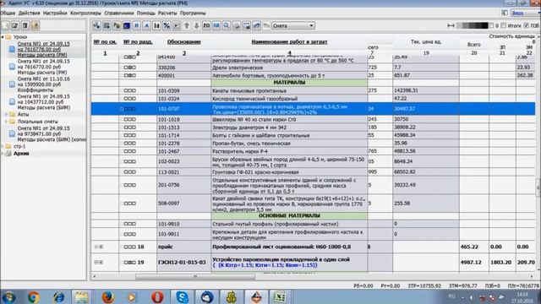This screenshot has height=304, width=541.
Task: Click the edit document icon in left toolbar
Action: pos(15,25)
